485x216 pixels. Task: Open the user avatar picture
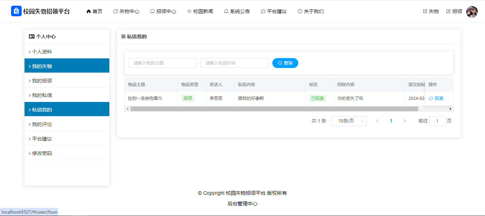(x=472, y=12)
